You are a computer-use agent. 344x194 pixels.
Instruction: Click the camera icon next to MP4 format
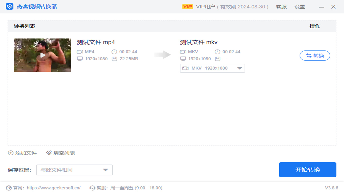(x=80, y=52)
